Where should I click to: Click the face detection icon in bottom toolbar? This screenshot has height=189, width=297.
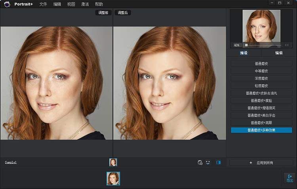200,162
